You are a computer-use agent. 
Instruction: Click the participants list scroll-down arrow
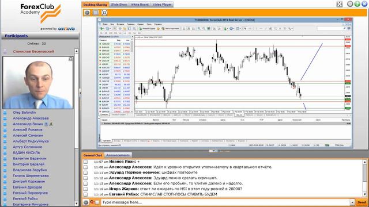[77, 204]
